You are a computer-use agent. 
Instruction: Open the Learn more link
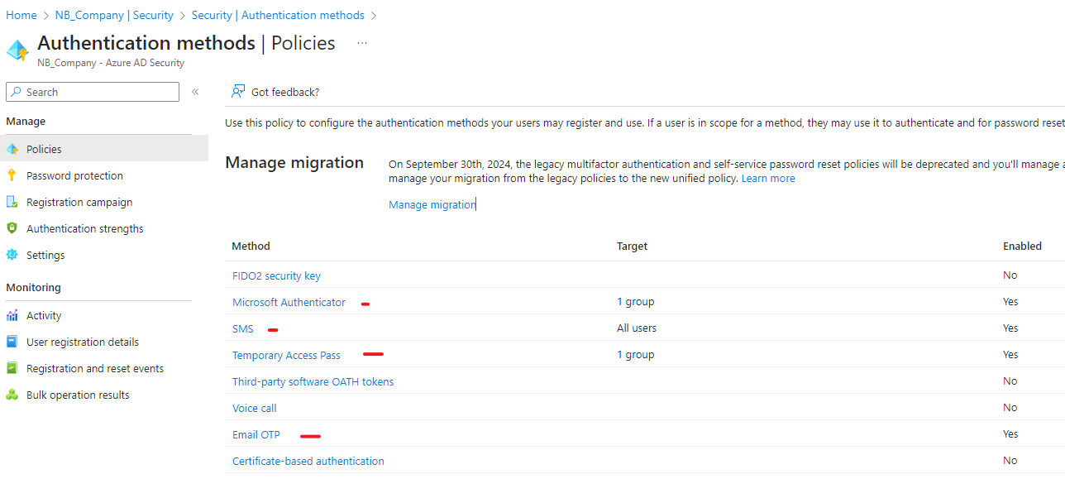(x=767, y=178)
